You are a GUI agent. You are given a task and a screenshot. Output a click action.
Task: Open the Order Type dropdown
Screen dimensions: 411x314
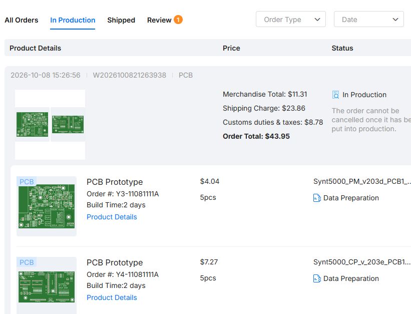[x=291, y=19]
